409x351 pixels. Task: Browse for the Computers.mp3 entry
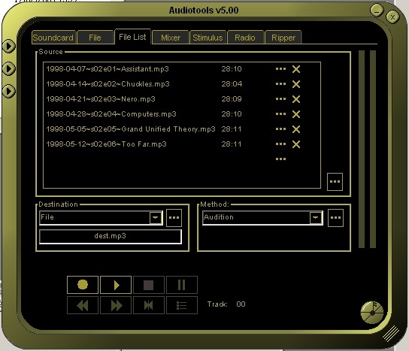pyautogui.click(x=280, y=114)
